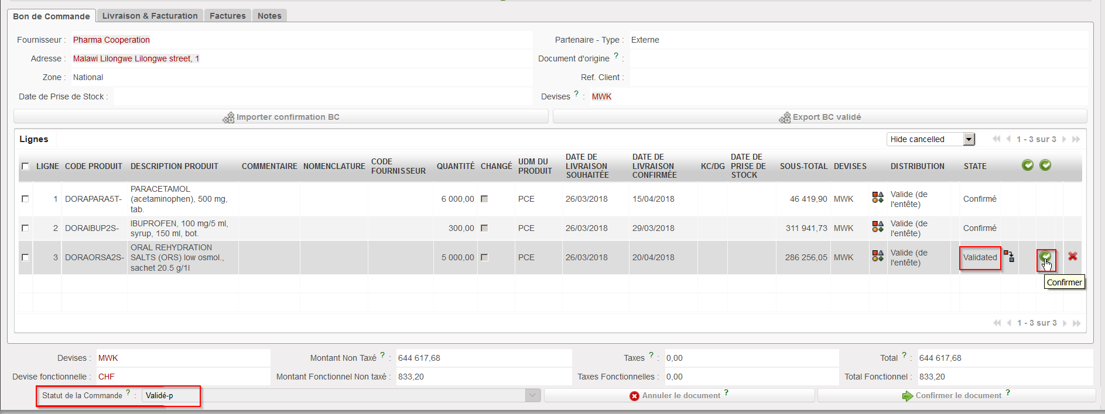Click the Export BC validé button
The image size is (1105, 414).
(820, 117)
